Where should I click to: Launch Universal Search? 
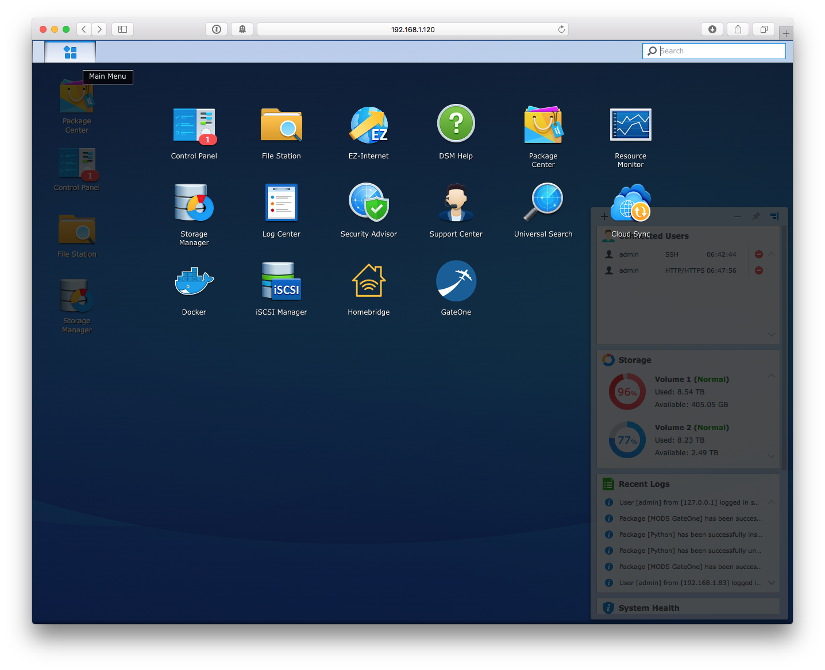point(543,211)
